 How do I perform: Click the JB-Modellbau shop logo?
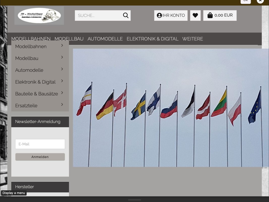click(39, 16)
